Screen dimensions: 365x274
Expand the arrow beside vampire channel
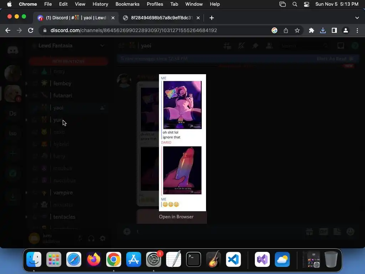click(26, 193)
